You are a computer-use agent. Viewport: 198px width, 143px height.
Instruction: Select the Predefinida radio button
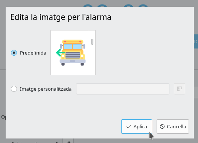click(14, 53)
